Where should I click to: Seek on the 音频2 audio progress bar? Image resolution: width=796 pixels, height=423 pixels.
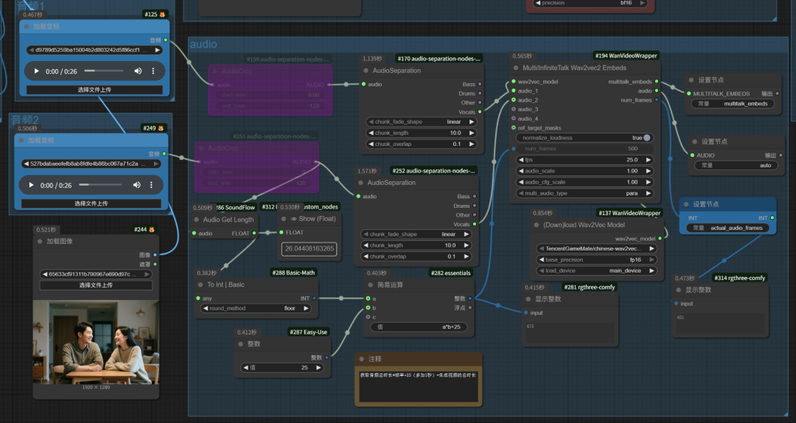(100, 185)
